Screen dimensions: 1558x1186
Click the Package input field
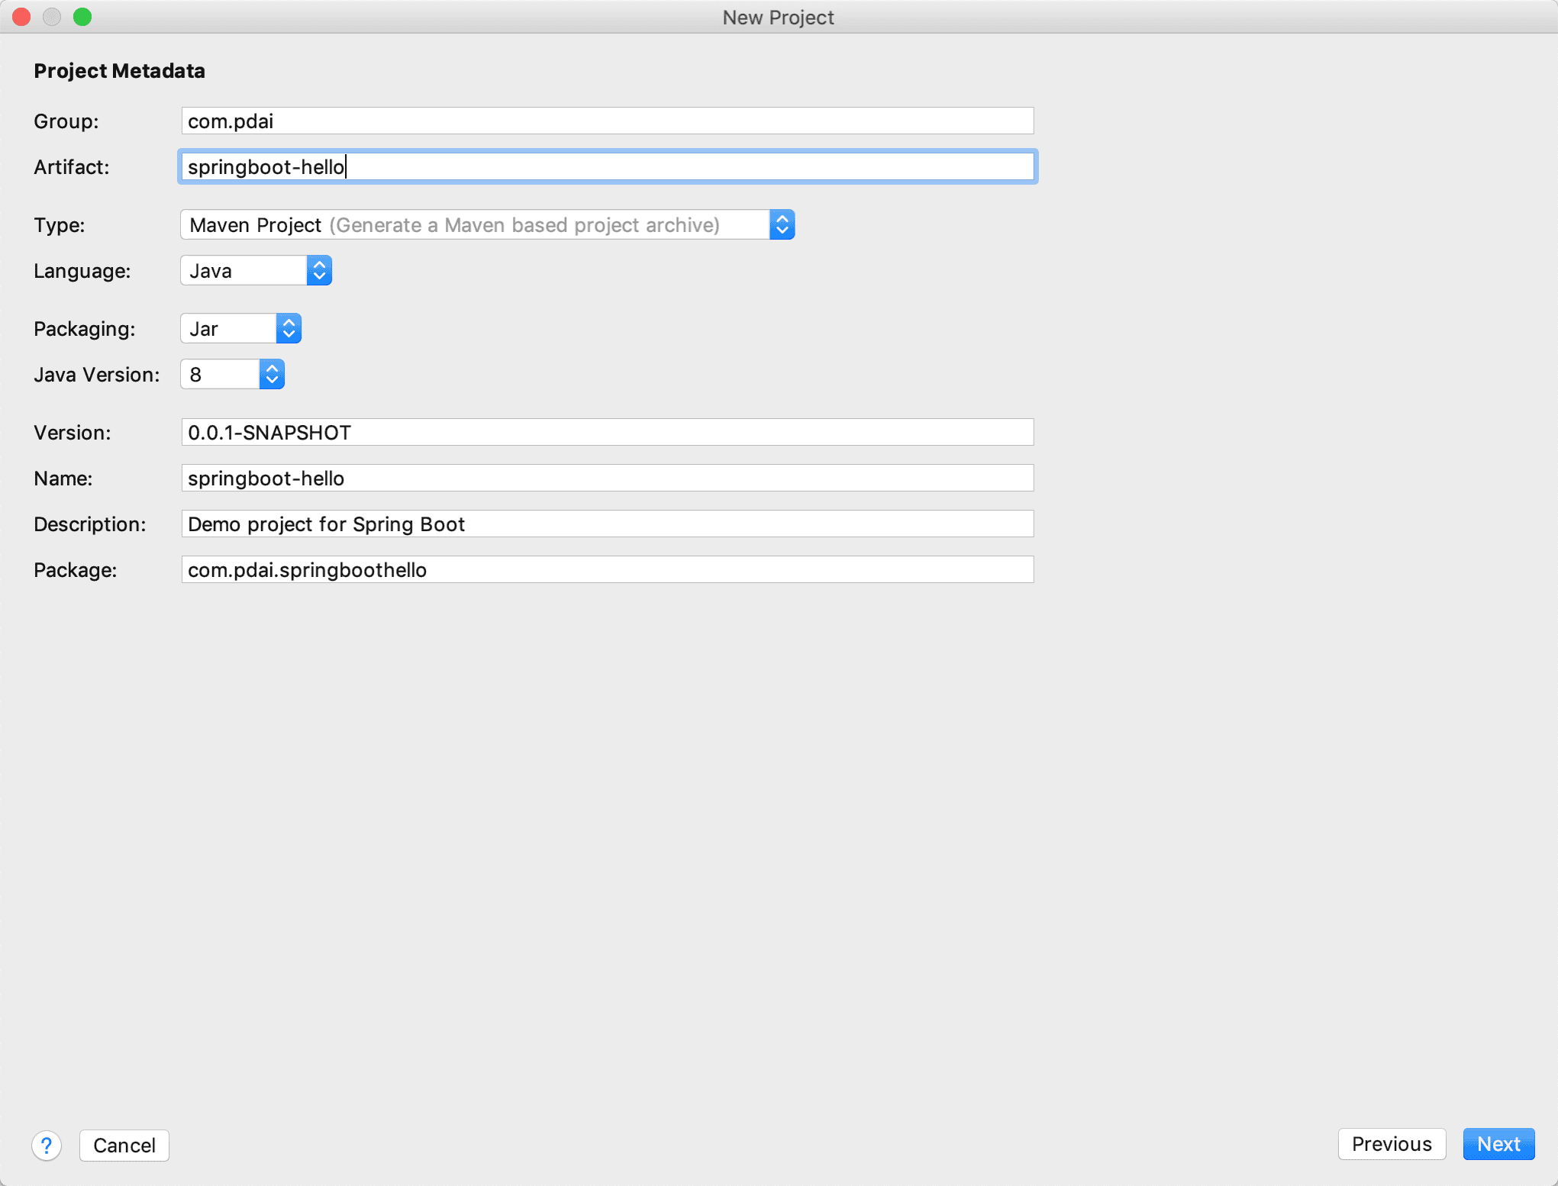tap(607, 570)
